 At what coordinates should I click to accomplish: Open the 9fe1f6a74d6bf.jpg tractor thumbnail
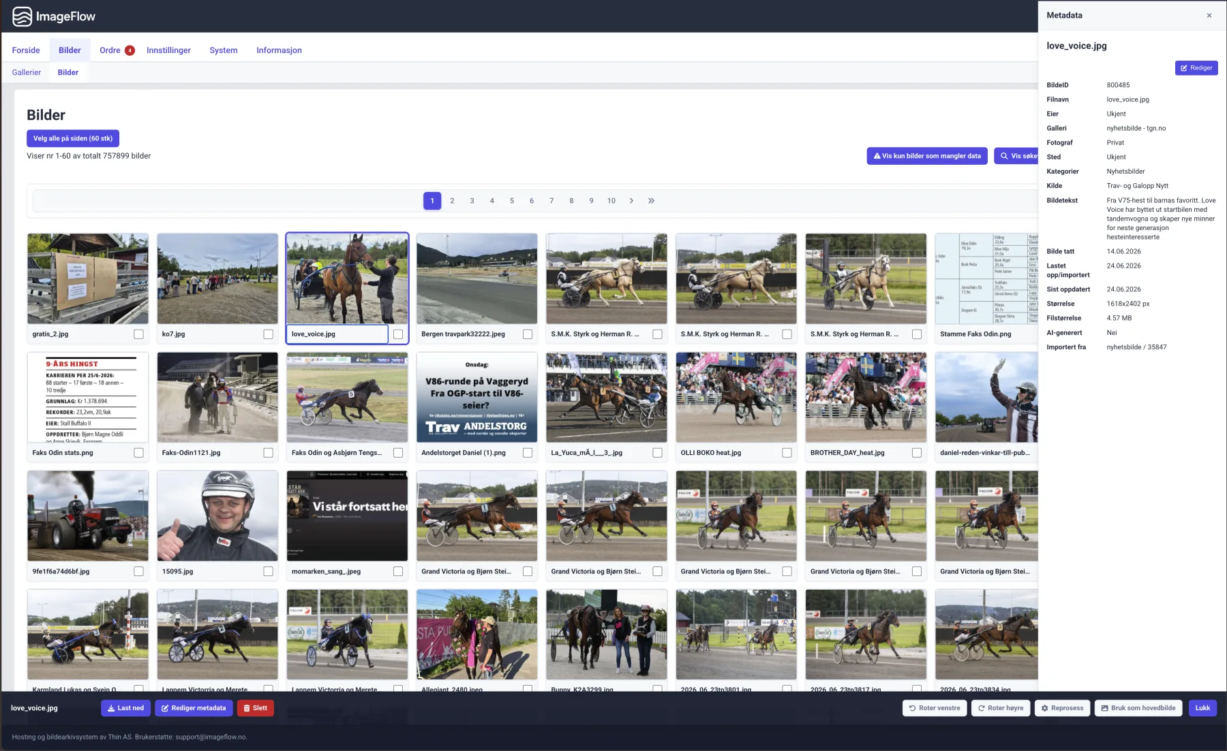pos(88,516)
